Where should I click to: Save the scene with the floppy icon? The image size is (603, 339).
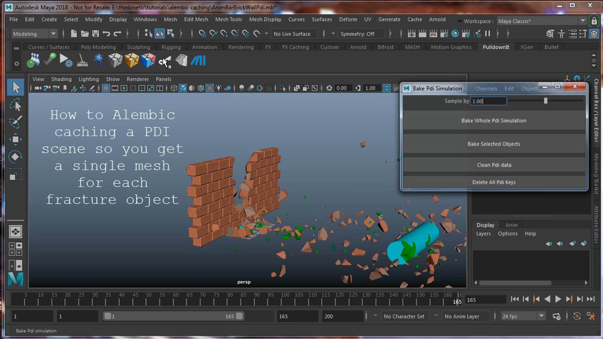95,34
